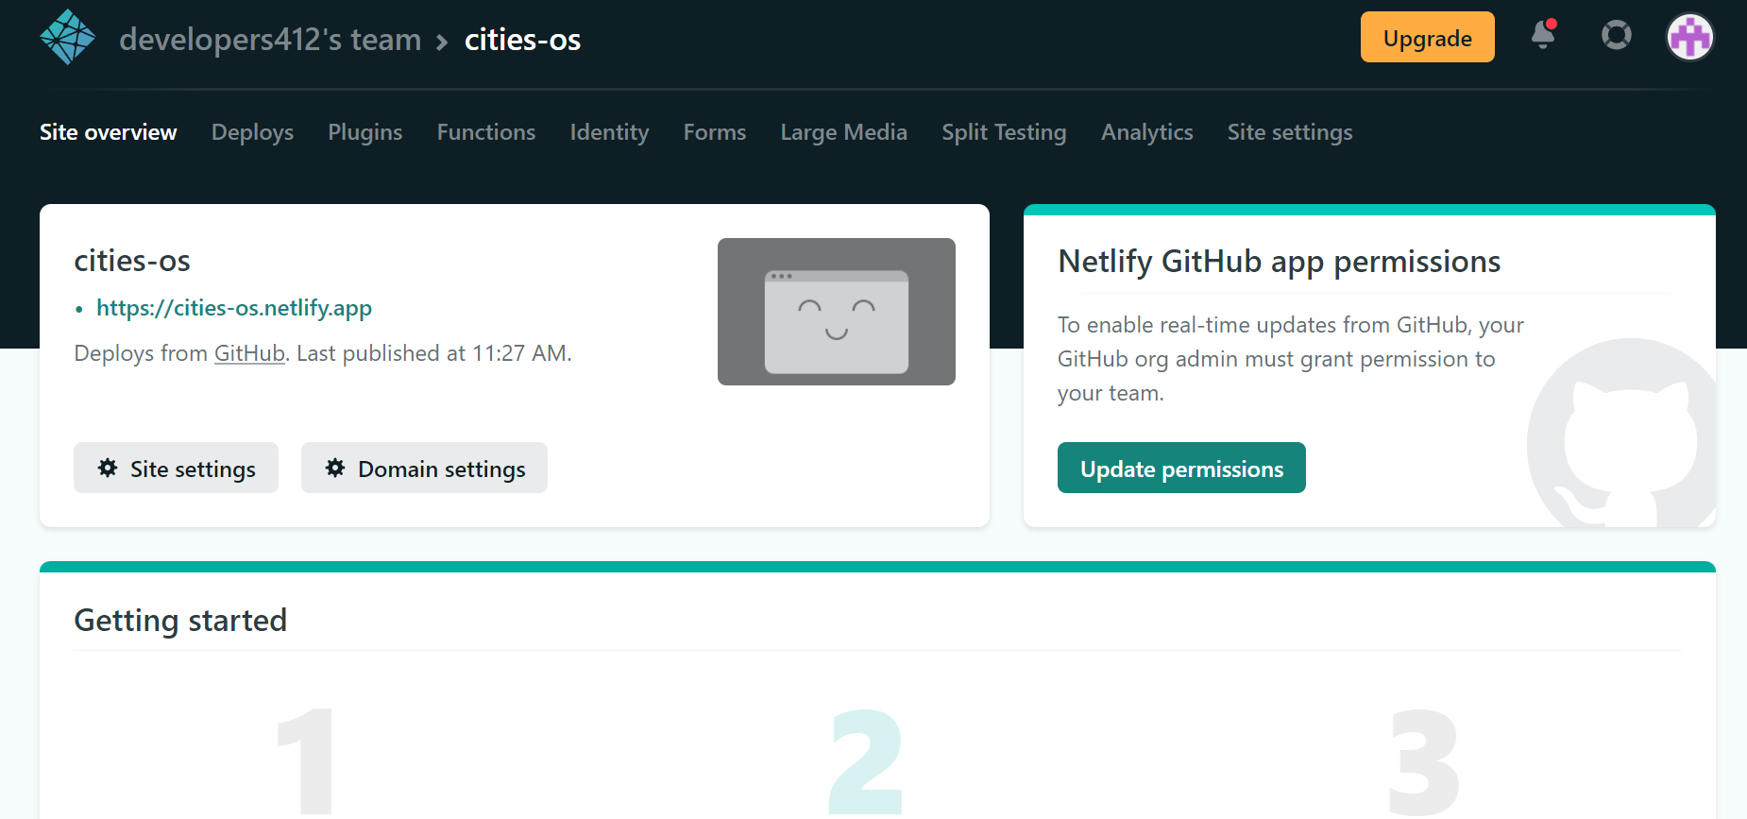Open the Plugins tab
This screenshot has height=819, width=1747.
pyautogui.click(x=365, y=132)
